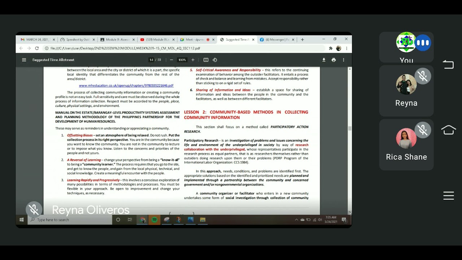The width and height of the screenshot is (462, 260).
Task: Click the Reyna Oliveros presenter name label
Action: (x=91, y=210)
